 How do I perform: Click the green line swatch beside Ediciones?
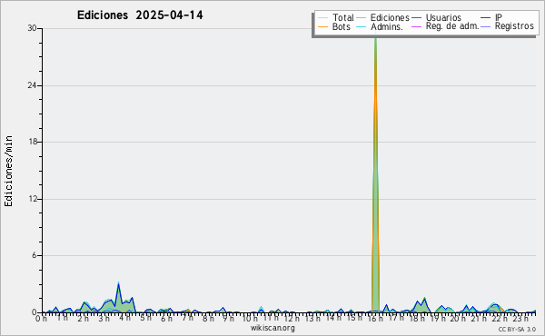pos(362,18)
